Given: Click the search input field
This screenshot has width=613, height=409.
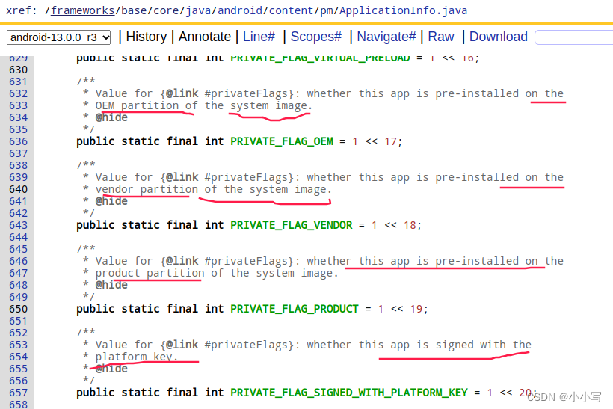Looking at the screenshot, I should [573, 37].
